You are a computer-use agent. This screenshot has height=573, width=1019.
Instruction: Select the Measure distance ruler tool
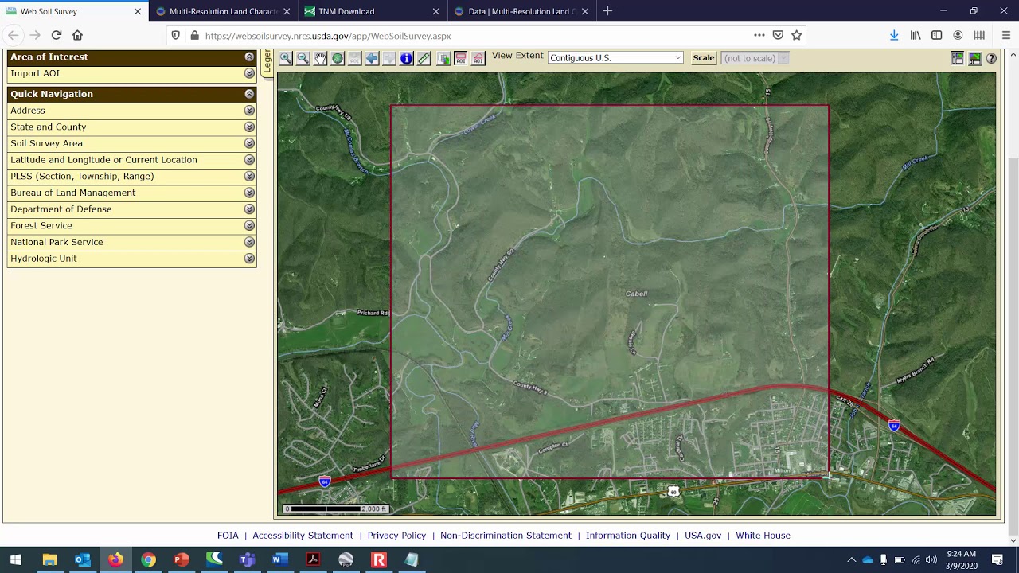tap(424, 58)
